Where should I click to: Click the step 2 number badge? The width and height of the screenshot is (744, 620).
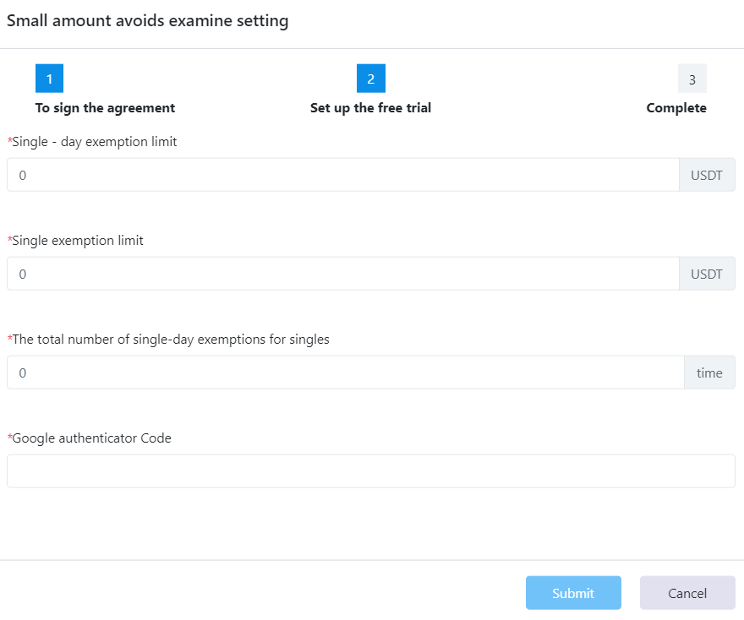point(371,79)
